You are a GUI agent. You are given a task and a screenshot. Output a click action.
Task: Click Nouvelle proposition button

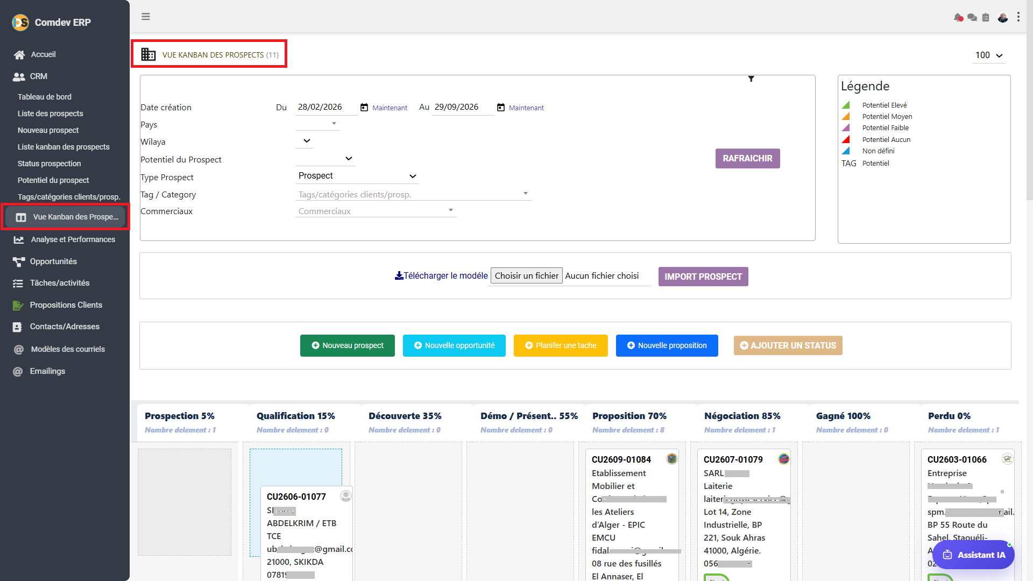click(667, 345)
